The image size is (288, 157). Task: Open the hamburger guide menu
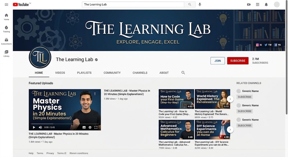coord(6,5)
